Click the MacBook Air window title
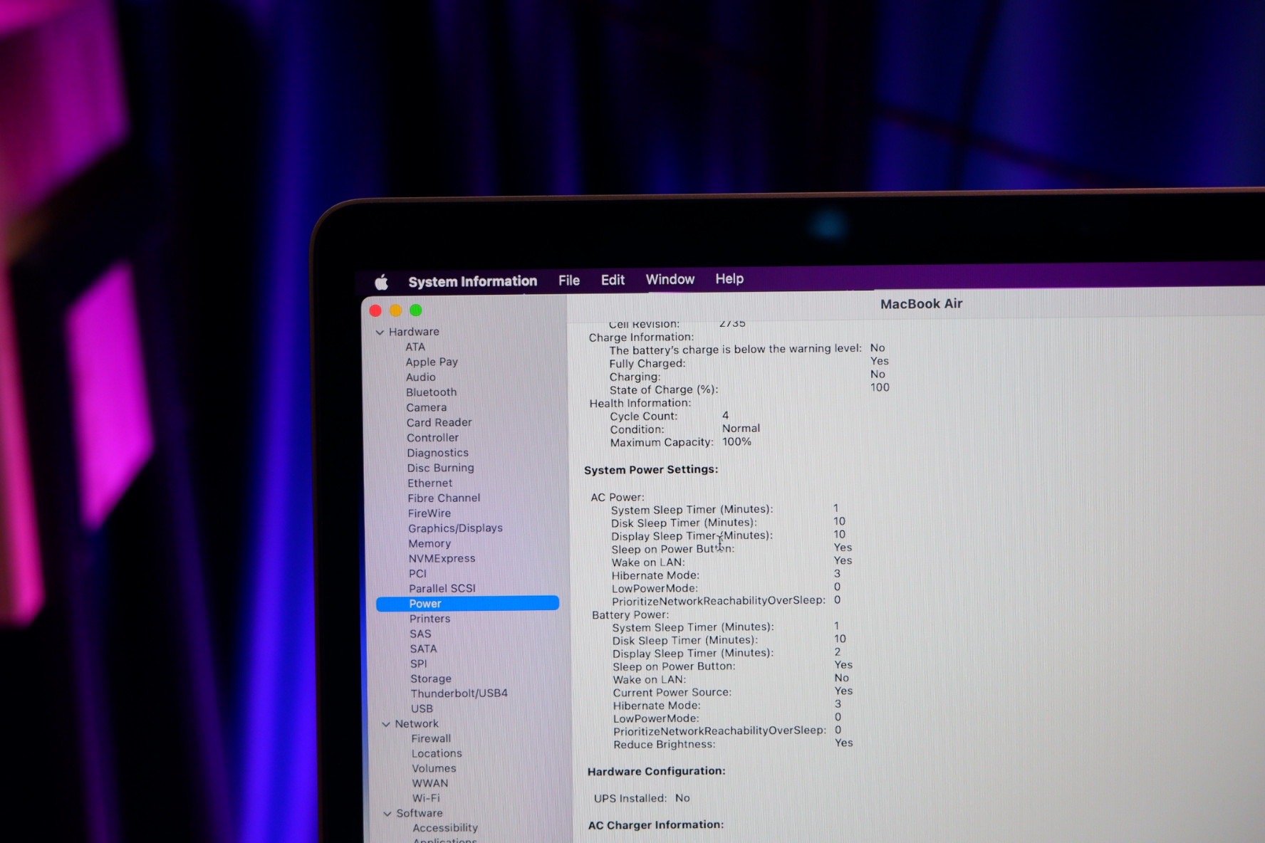This screenshot has height=843, width=1265. [921, 304]
